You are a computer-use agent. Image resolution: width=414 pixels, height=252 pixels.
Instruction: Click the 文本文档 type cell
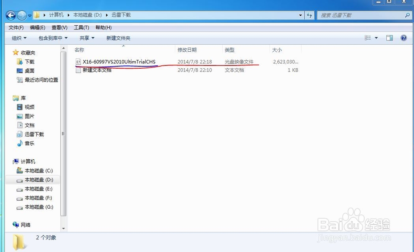coord(234,70)
